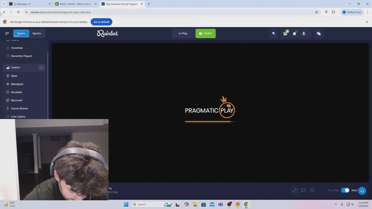This screenshot has width=372, height=209.
Task: Open live support headset button
Action: [x=362, y=191]
